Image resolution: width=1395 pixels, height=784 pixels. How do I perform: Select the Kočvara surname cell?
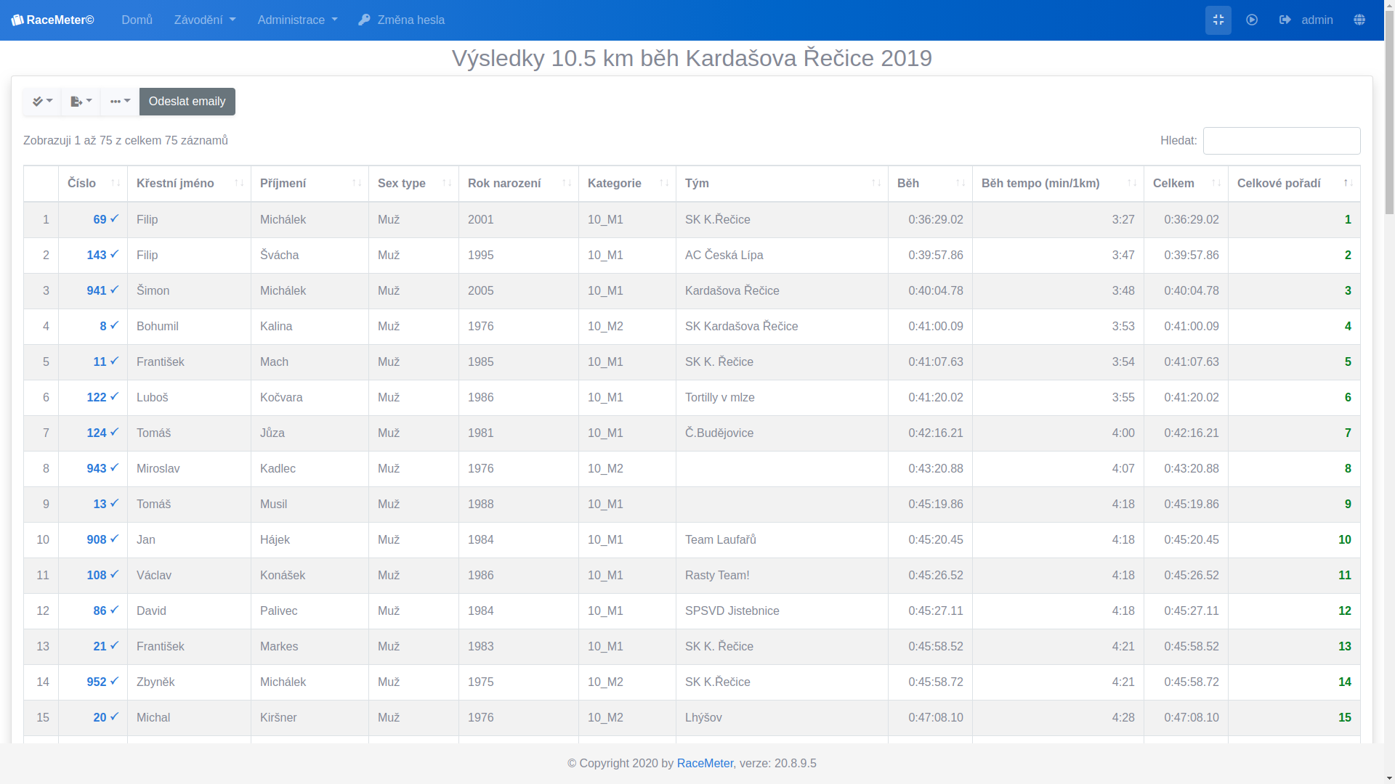pyautogui.click(x=310, y=398)
